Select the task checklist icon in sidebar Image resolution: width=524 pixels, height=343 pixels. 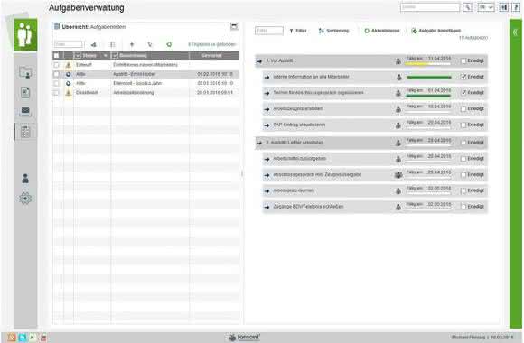tap(25, 132)
